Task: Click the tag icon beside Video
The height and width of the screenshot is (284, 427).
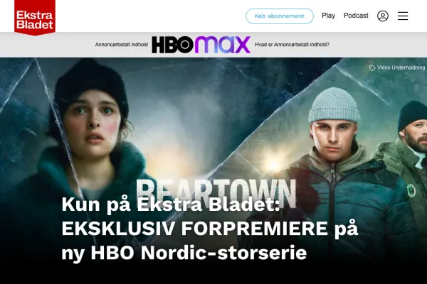Action: (372, 67)
